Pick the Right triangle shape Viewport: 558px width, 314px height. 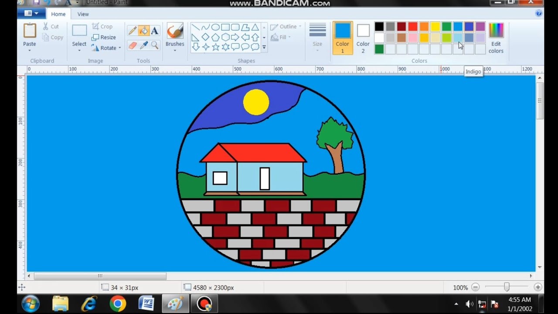tap(196, 37)
